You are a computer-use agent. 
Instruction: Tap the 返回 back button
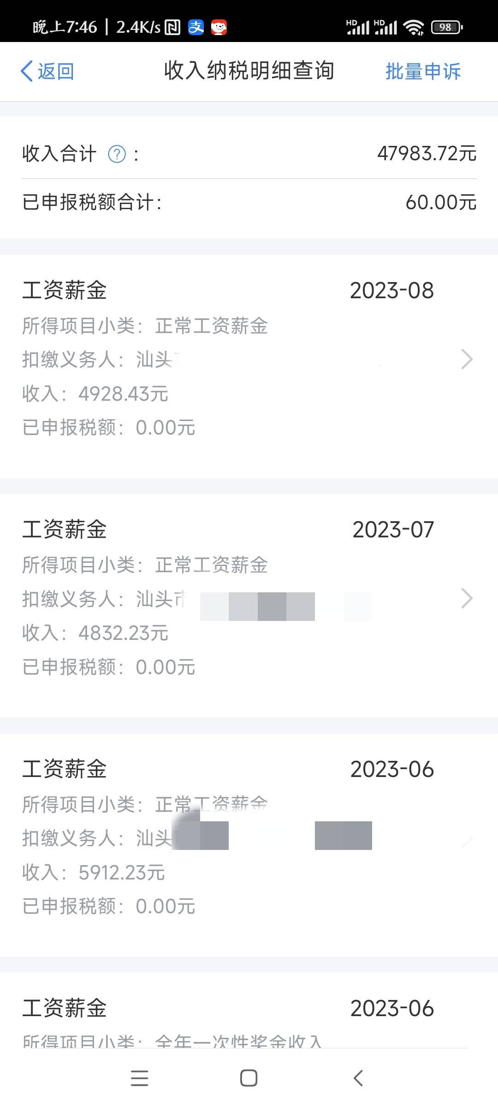47,72
